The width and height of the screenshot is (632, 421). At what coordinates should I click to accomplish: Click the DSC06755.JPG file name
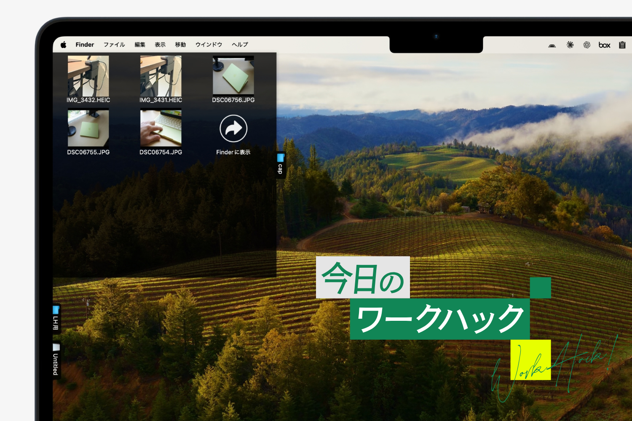click(x=88, y=152)
